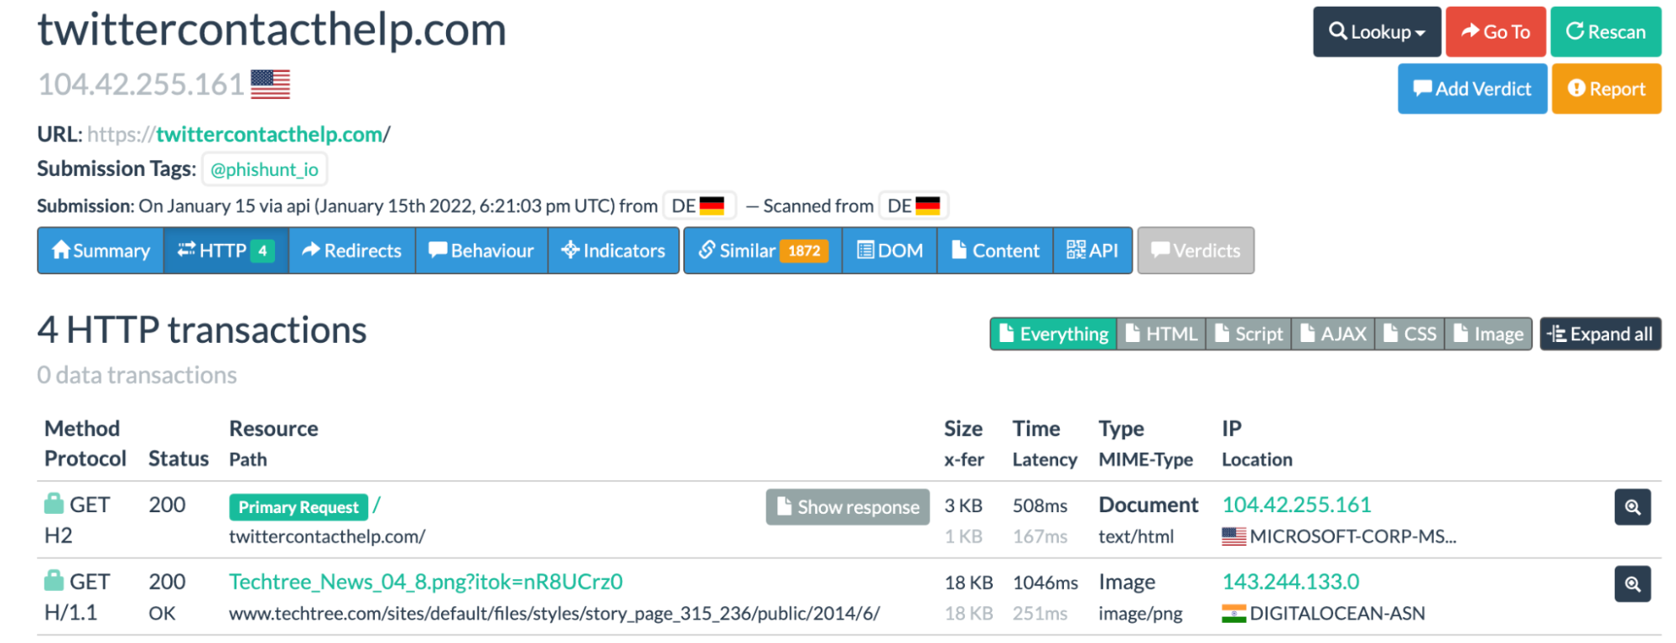Filter transactions by Everything
Screen dimensions: 1676x643
click(x=1053, y=334)
